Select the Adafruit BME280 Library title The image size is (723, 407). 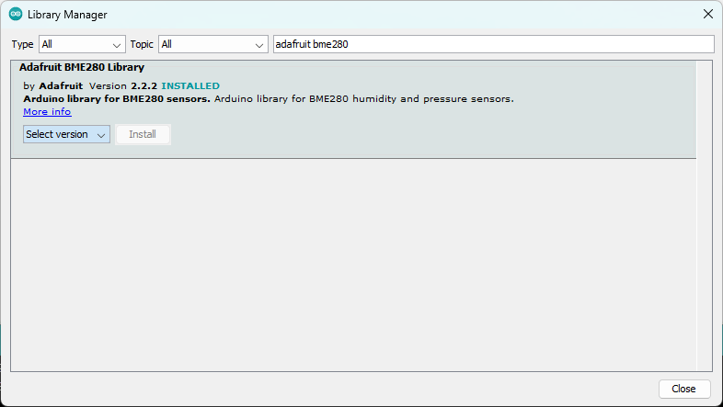(x=81, y=68)
